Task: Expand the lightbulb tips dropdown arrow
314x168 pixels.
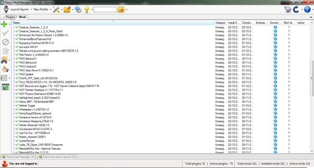Action: click(92, 9)
